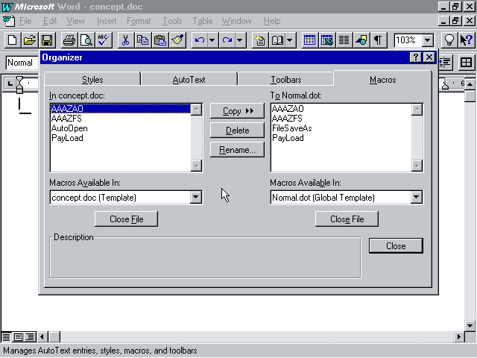Click the ruler hourglass indent marker
The height and width of the screenshot is (358, 477).
click(x=19, y=84)
